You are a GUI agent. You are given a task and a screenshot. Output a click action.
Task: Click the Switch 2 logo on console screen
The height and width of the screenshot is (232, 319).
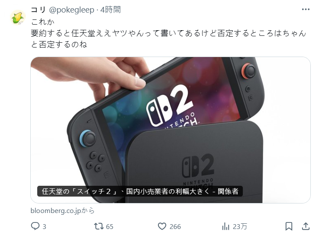172,107
